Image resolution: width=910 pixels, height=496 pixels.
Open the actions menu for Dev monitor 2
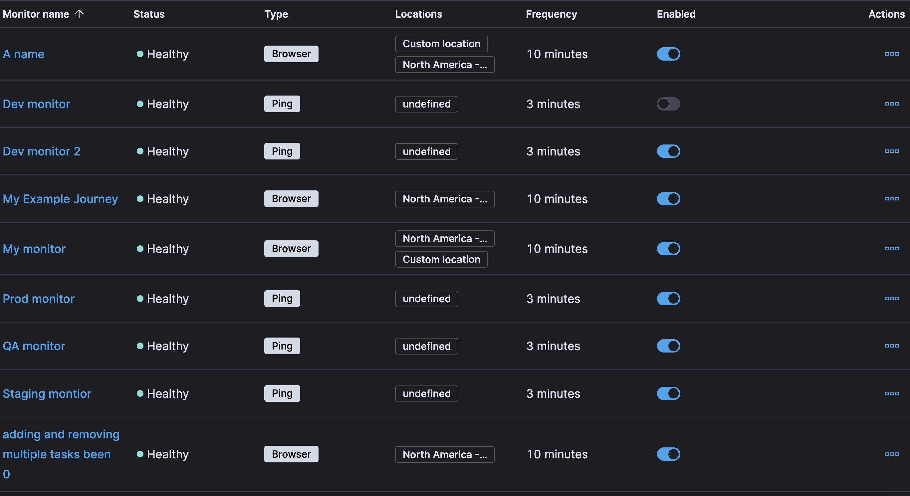click(x=892, y=151)
